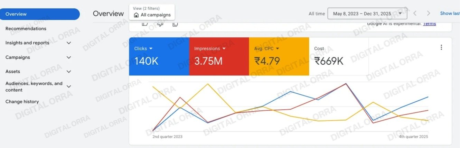Open the Avg. CPC metric dropdown arrow
460x148 pixels.
pyautogui.click(x=278, y=49)
